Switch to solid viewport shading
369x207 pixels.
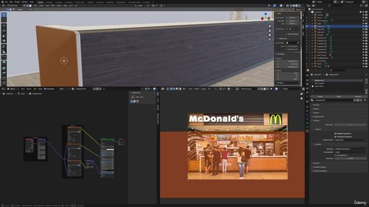click(294, 6)
